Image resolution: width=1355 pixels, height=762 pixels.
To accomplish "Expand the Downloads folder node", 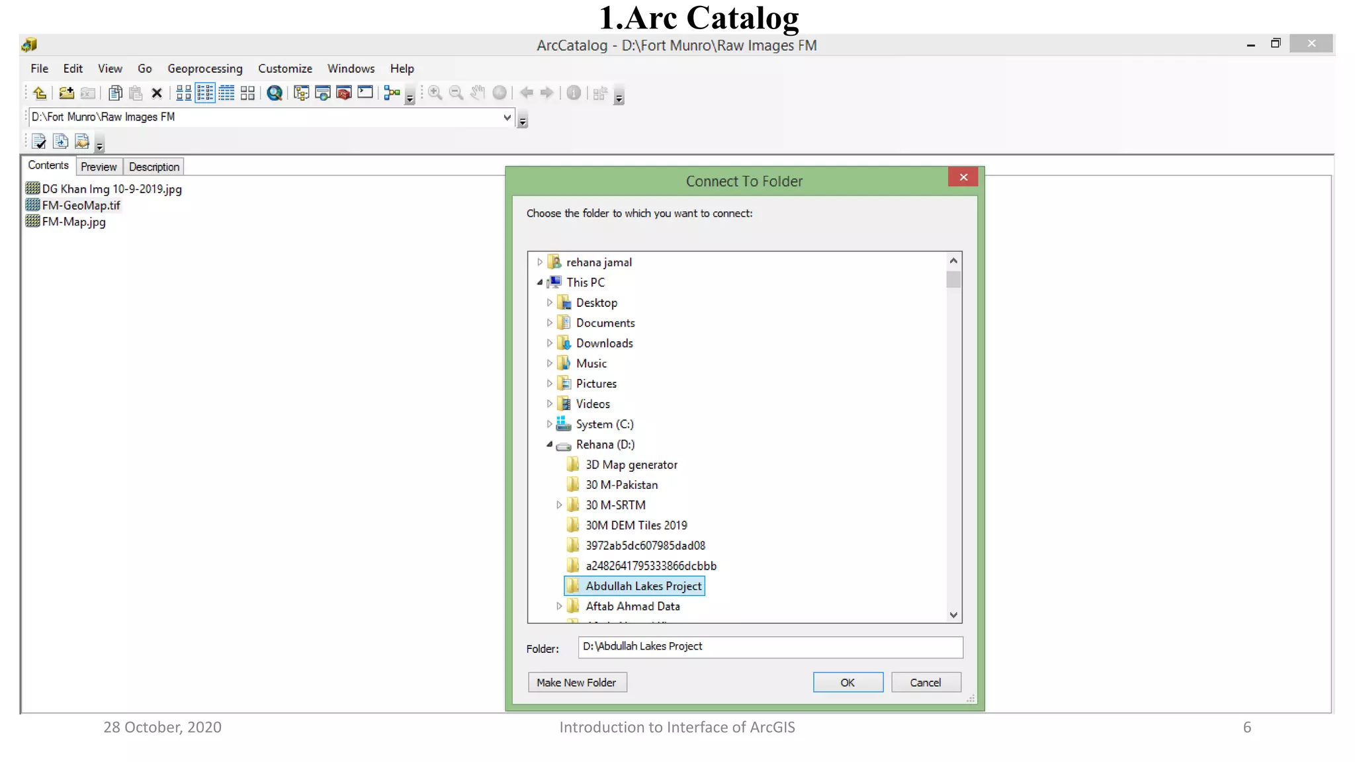I will coord(549,343).
